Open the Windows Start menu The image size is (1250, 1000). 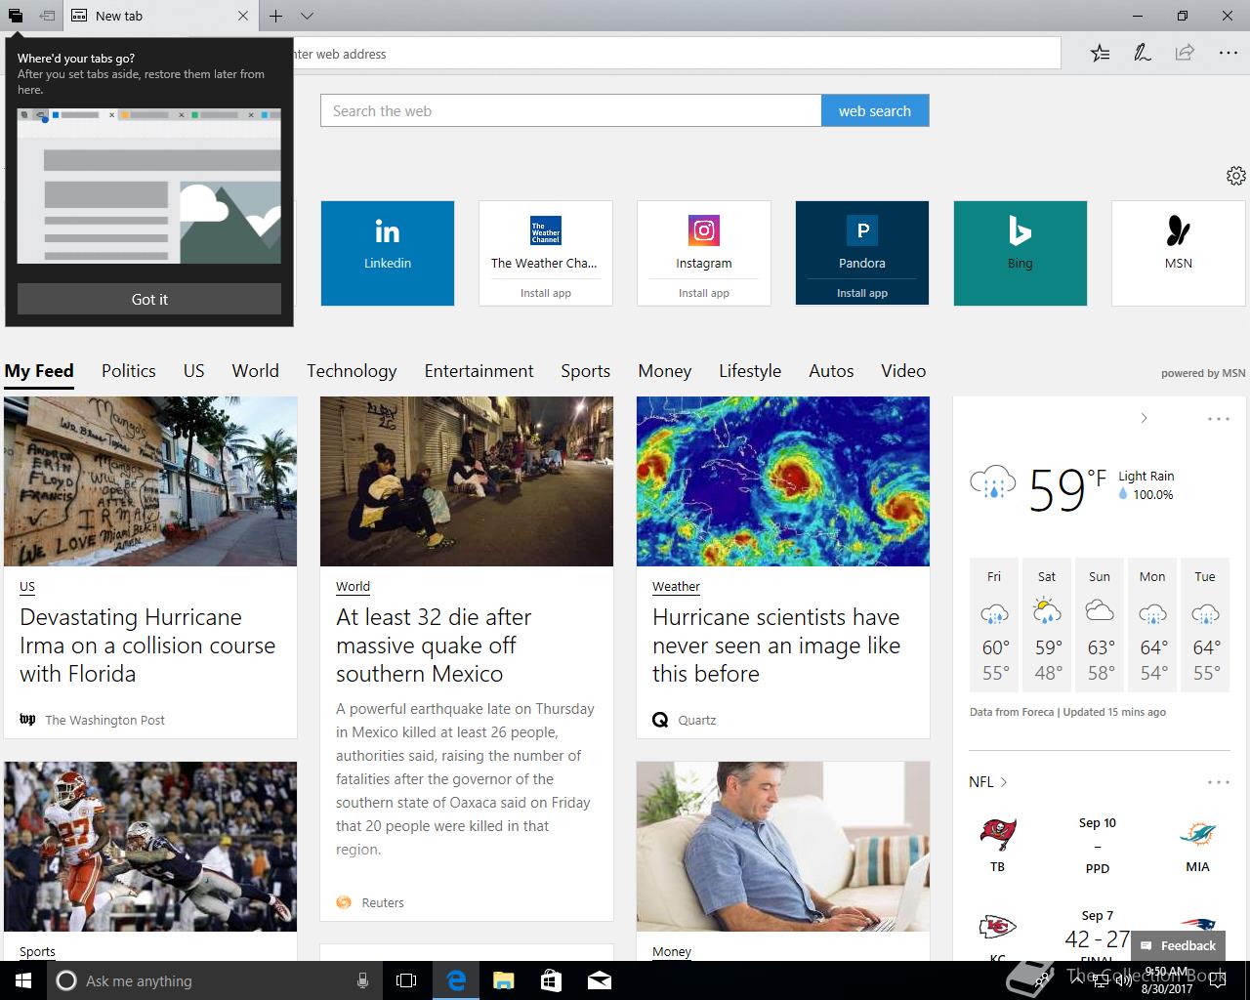coord(23,980)
